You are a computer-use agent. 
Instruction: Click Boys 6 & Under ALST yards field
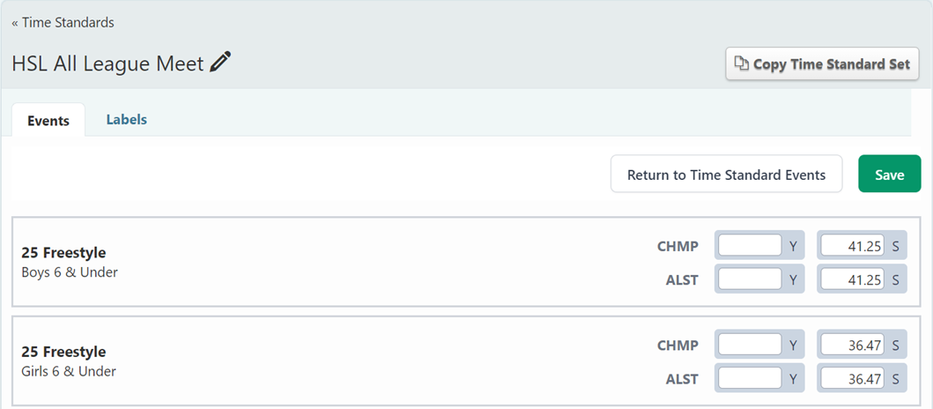(749, 280)
